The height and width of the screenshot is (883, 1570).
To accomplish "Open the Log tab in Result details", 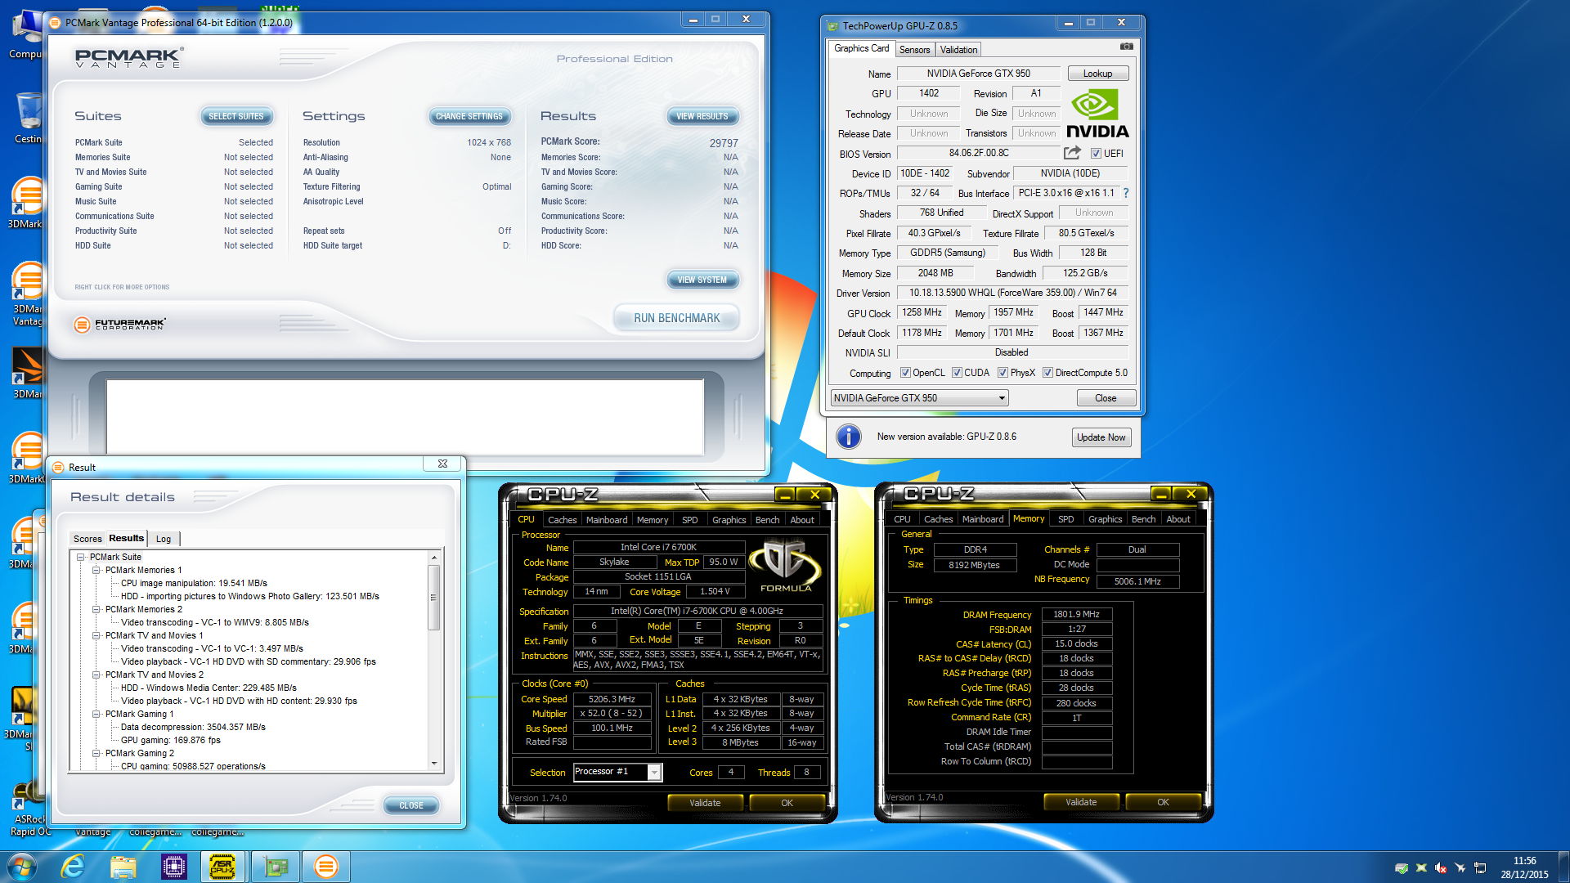I will [164, 539].
